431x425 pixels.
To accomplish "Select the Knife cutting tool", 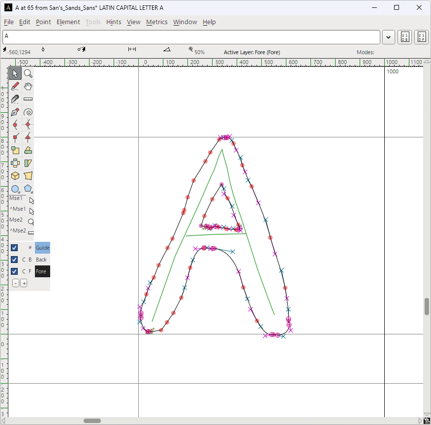I will click(15, 99).
